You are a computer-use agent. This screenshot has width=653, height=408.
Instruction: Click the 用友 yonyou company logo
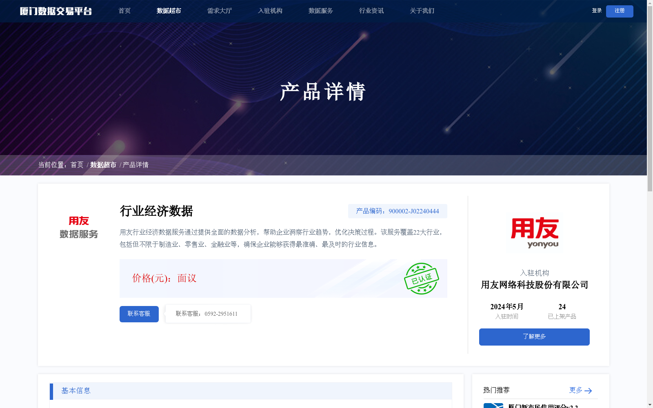click(535, 233)
